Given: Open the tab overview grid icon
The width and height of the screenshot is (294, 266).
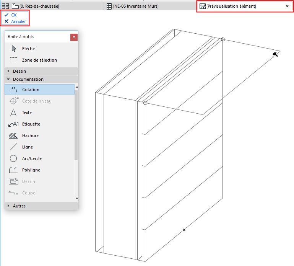Looking at the screenshot, I should point(5,6).
